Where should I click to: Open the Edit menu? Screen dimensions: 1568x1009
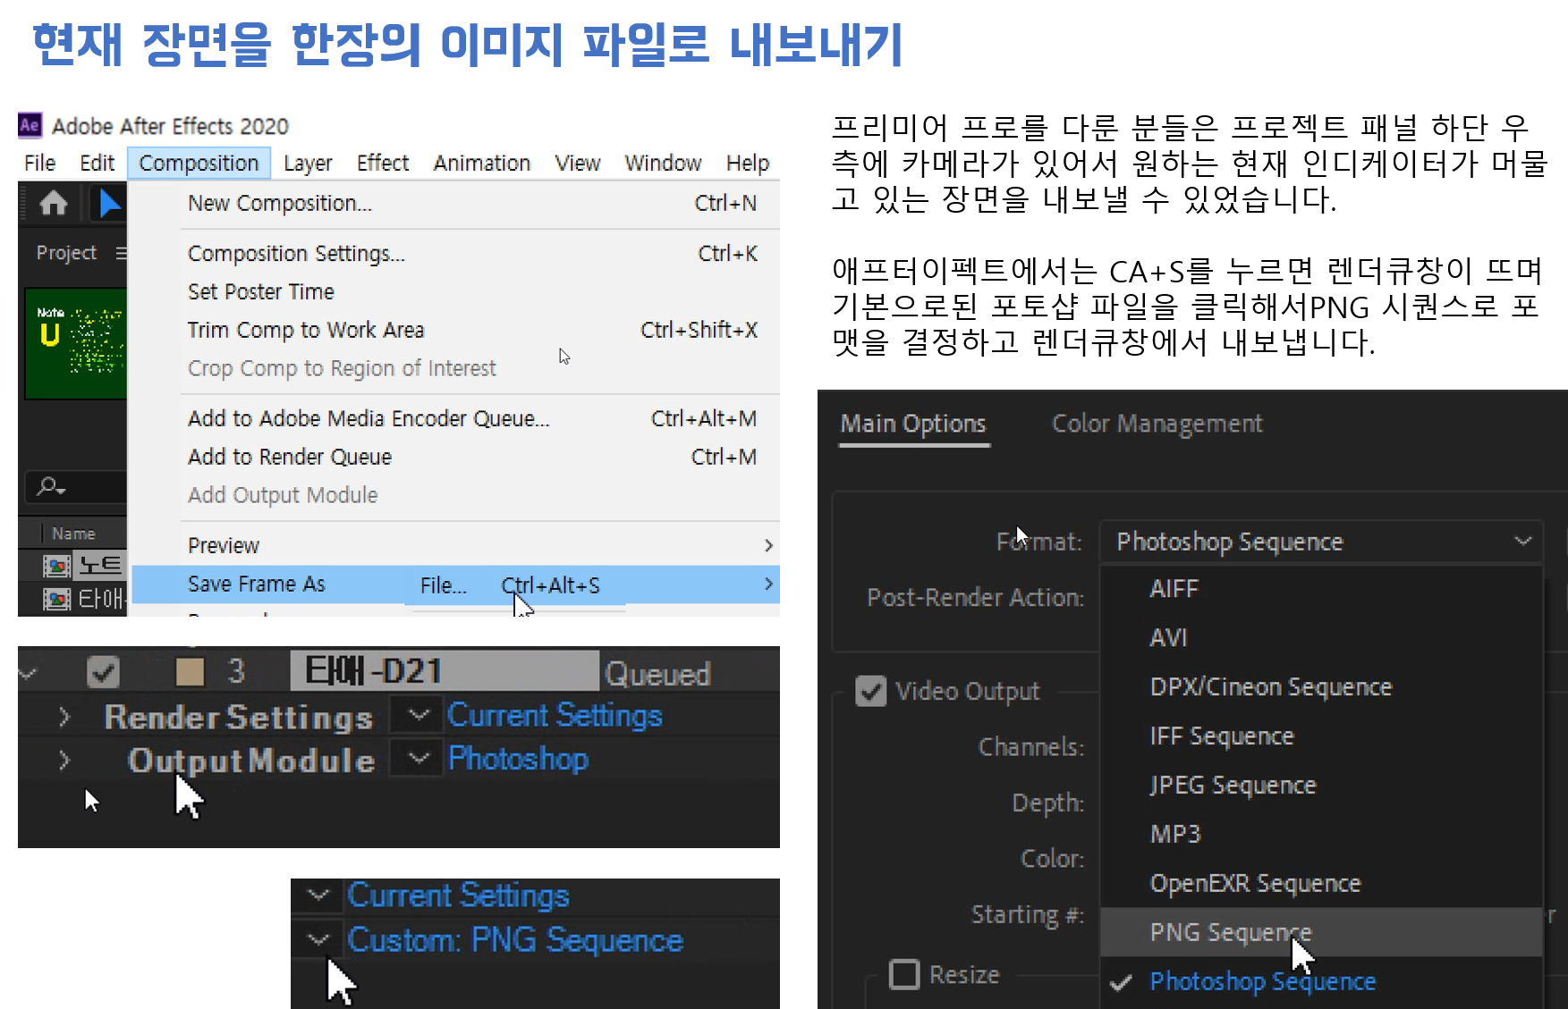(97, 164)
